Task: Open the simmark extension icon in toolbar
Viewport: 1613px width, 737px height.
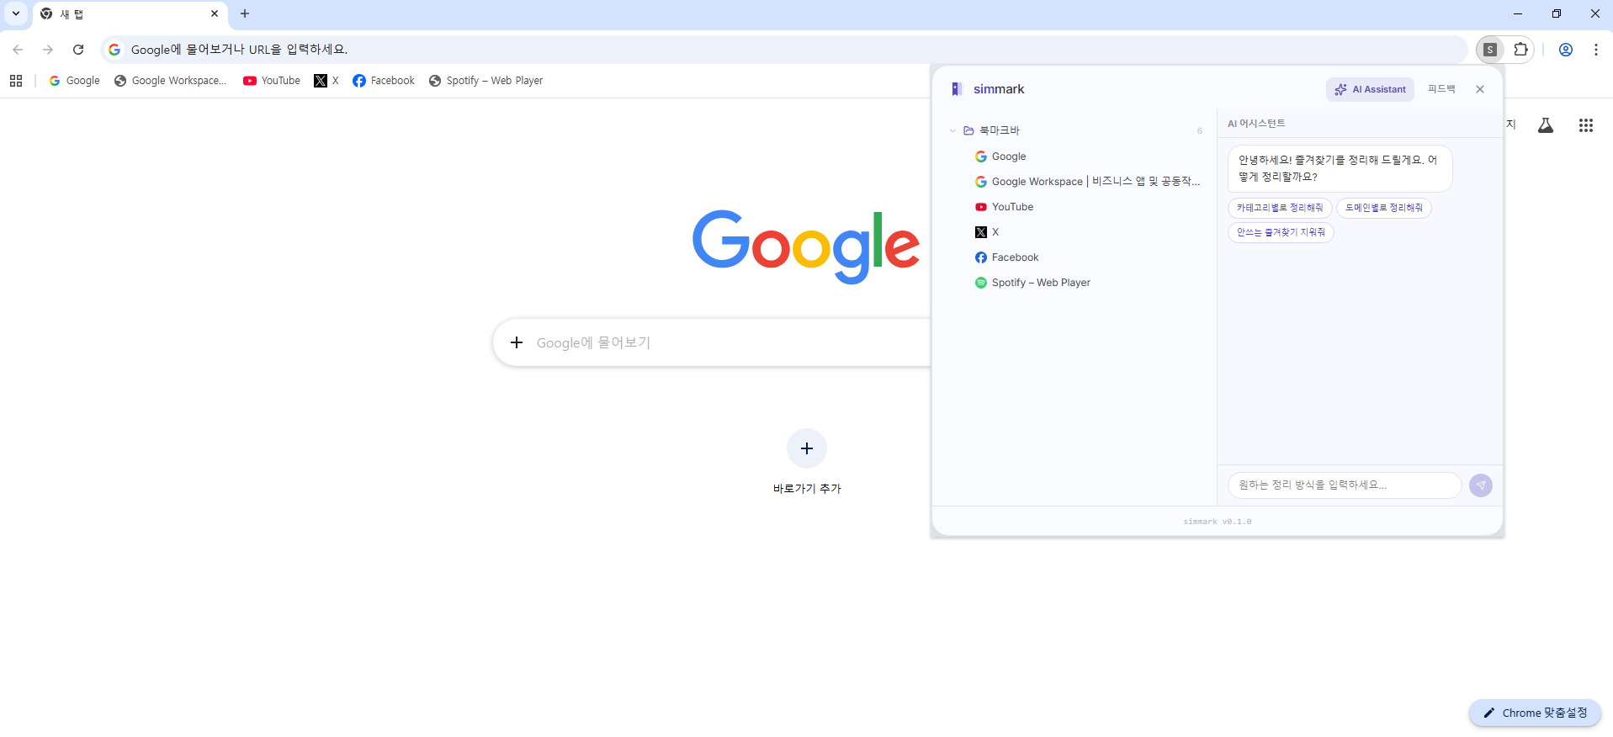Action: pyautogui.click(x=1490, y=50)
